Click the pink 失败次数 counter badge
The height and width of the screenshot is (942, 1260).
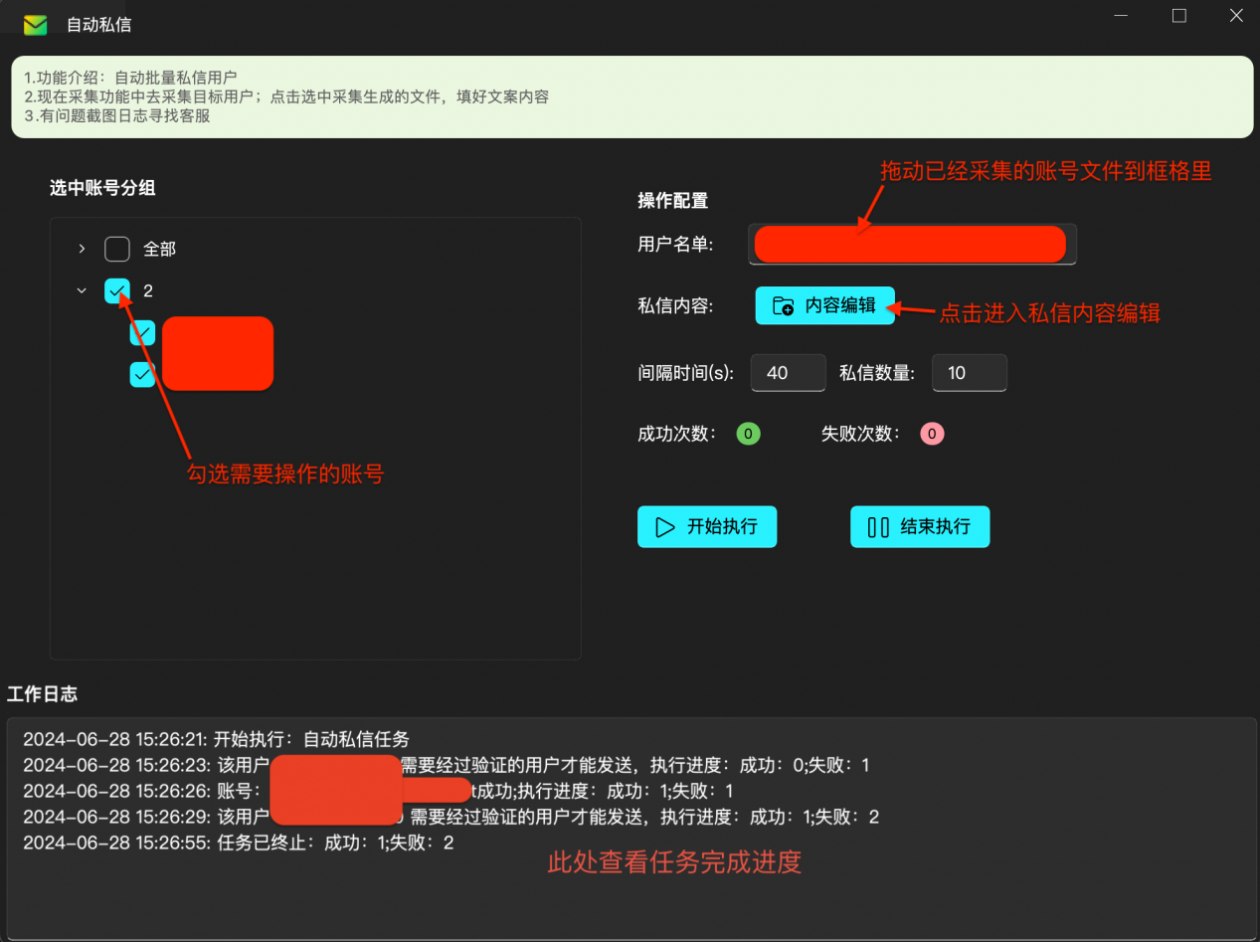(x=931, y=434)
